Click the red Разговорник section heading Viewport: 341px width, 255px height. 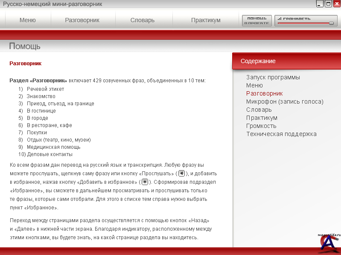click(26, 64)
